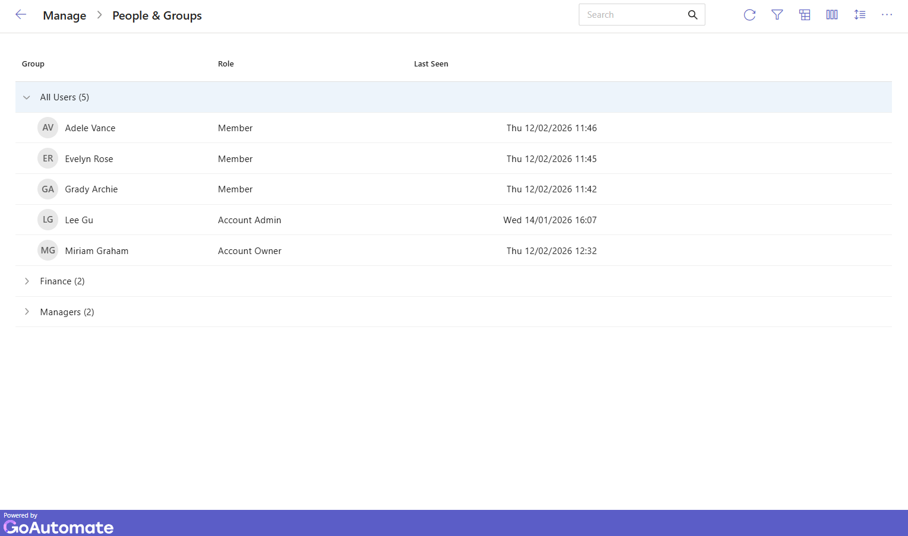The width and height of the screenshot is (908, 536).
Task: Open the filter funnel icon
Action: click(x=777, y=15)
